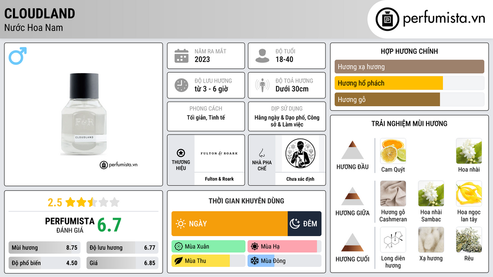Click the age range 18-40 value

pos(284,59)
